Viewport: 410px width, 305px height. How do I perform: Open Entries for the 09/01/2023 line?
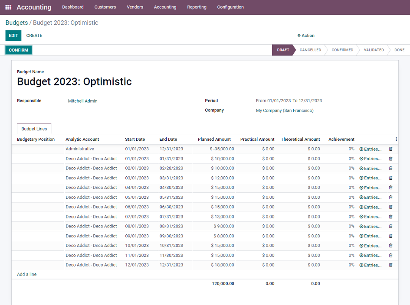click(x=370, y=236)
